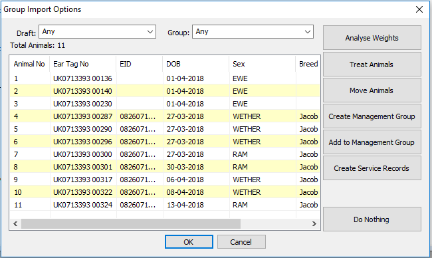432x258 pixels.
Task: Click the Analyse Weights button
Action: (x=372, y=38)
